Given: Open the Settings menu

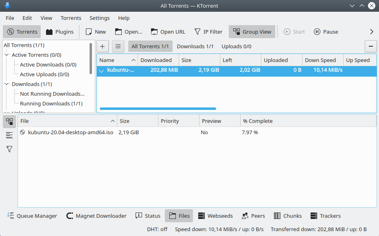Looking at the screenshot, I should click(x=100, y=18).
